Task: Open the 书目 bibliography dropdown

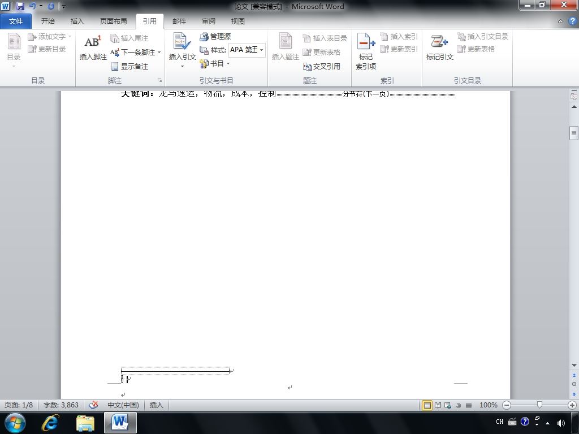Action: 215,63
